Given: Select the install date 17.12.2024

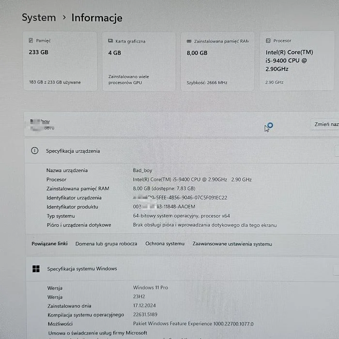Looking at the screenshot, I should pos(144,306).
